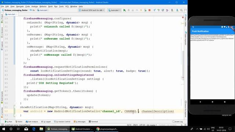235x132 pixels.
Task: Open the TODO tool window tab
Action: [x=19, y=122]
